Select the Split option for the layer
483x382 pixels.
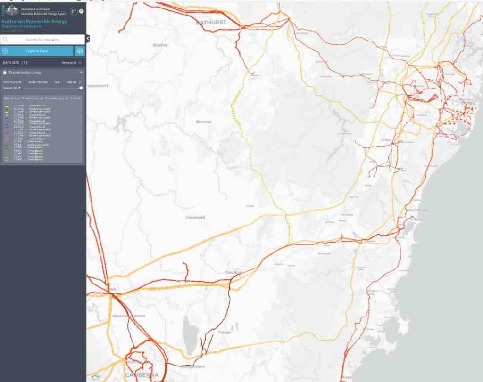pyautogui.click(x=57, y=82)
